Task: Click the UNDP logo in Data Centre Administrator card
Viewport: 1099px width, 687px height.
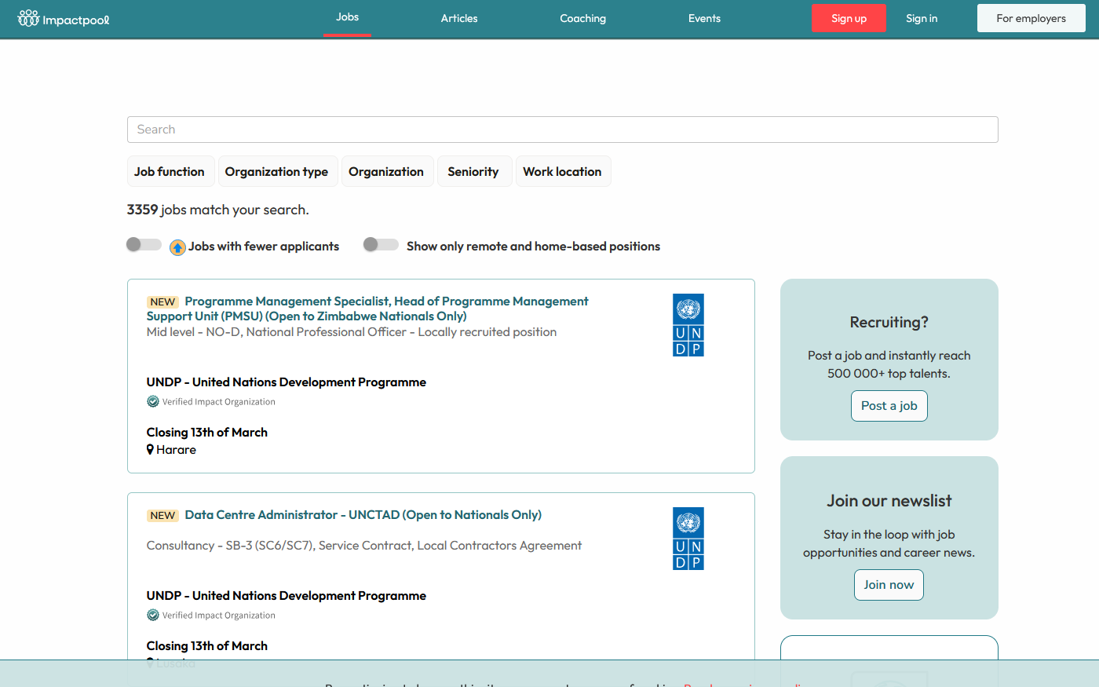Action: [688, 539]
